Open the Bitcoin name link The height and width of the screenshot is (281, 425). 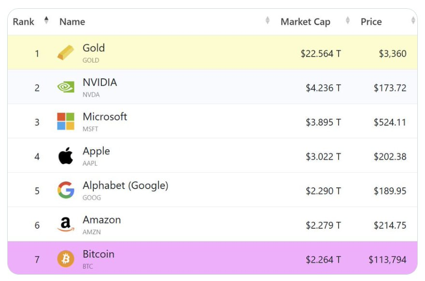click(99, 254)
